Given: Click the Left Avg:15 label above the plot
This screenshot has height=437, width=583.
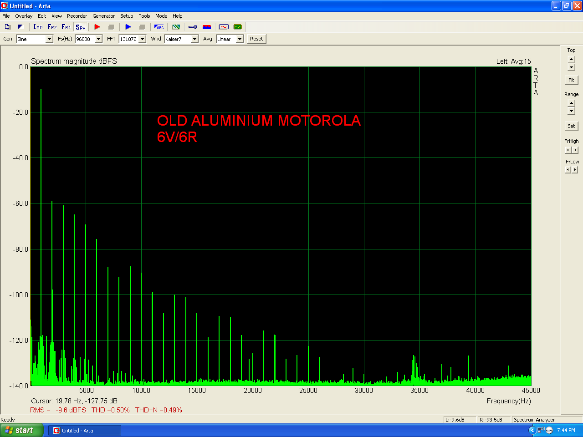Looking at the screenshot, I should tap(513, 61).
